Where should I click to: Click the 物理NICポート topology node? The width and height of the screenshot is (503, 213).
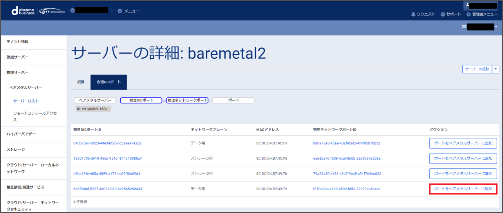coord(141,100)
